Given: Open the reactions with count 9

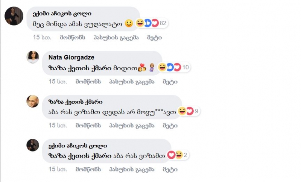Looking at the screenshot, I should (189, 111).
